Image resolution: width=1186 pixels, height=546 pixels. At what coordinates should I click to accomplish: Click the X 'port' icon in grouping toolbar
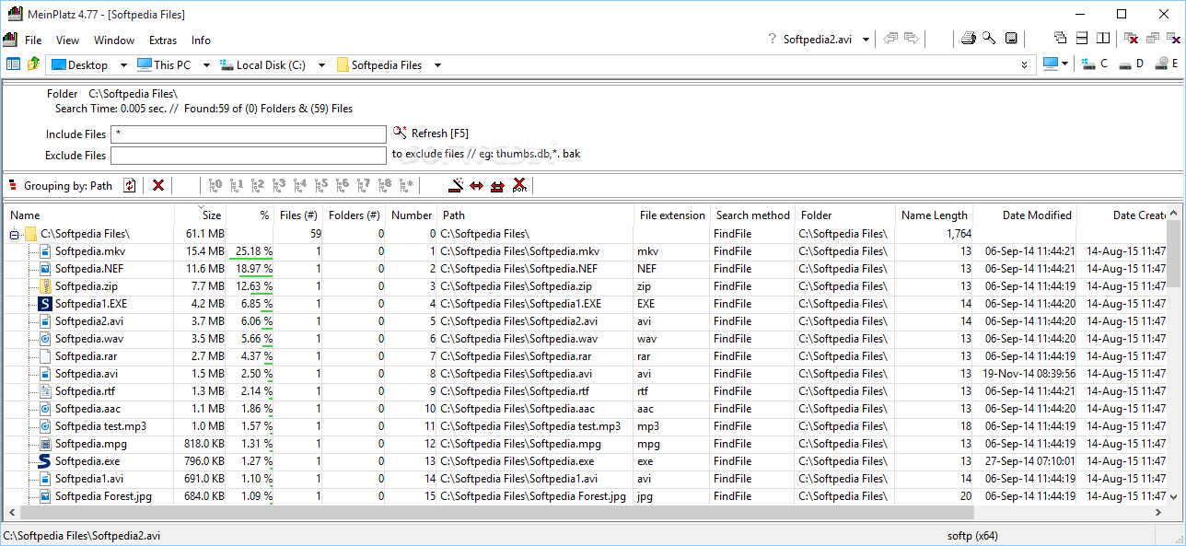click(x=519, y=185)
